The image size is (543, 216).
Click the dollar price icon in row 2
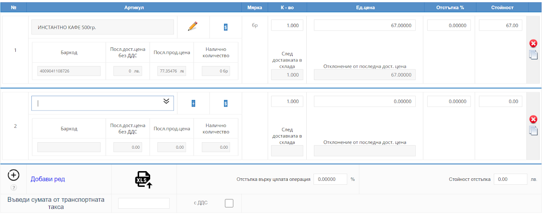pos(226,103)
